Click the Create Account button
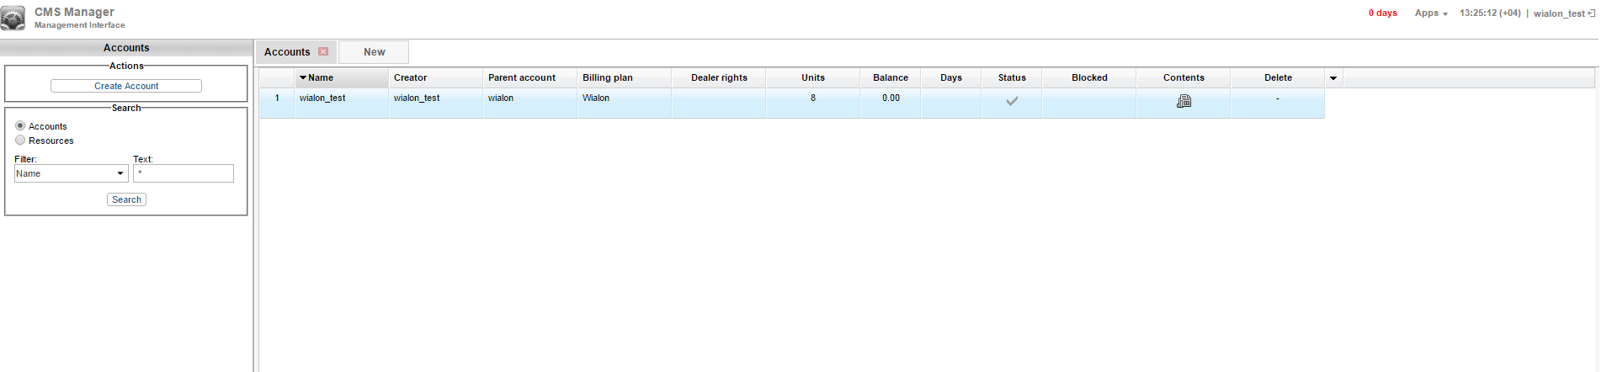 pyautogui.click(x=126, y=86)
